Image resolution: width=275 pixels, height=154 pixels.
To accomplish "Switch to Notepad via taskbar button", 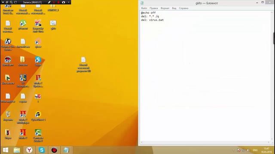I will pyautogui.click(x=67, y=150).
